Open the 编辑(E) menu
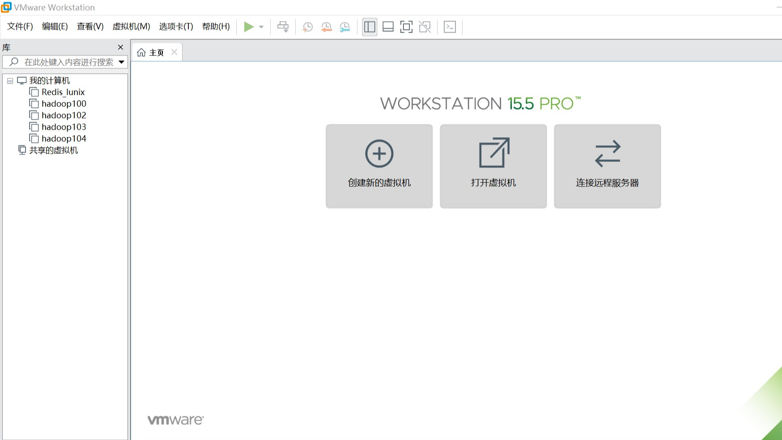The height and width of the screenshot is (440, 782). click(x=55, y=26)
